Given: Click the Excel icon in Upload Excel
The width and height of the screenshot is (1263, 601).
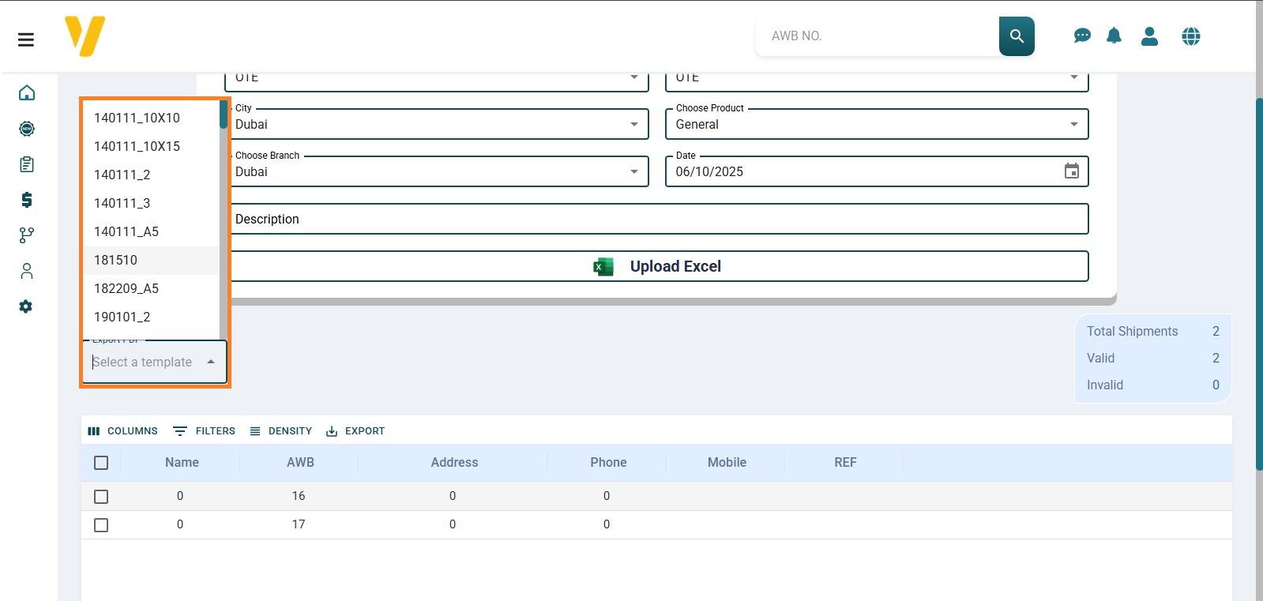Looking at the screenshot, I should (603, 267).
